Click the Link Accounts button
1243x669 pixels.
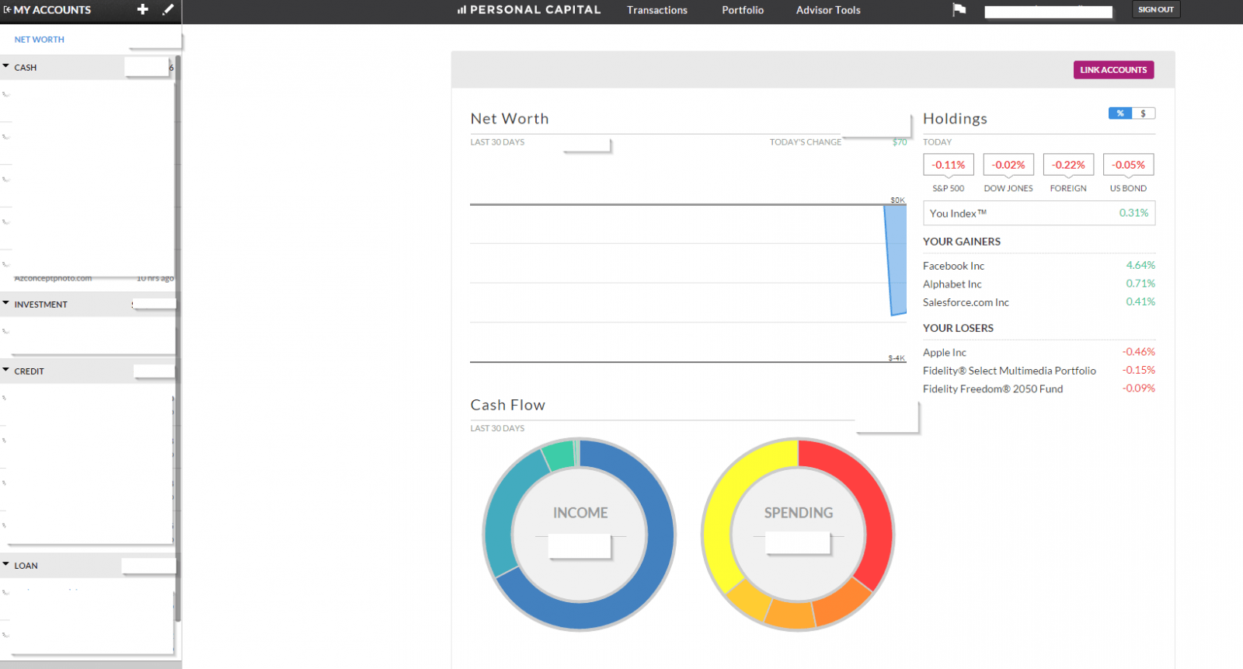[x=1113, y=70]
